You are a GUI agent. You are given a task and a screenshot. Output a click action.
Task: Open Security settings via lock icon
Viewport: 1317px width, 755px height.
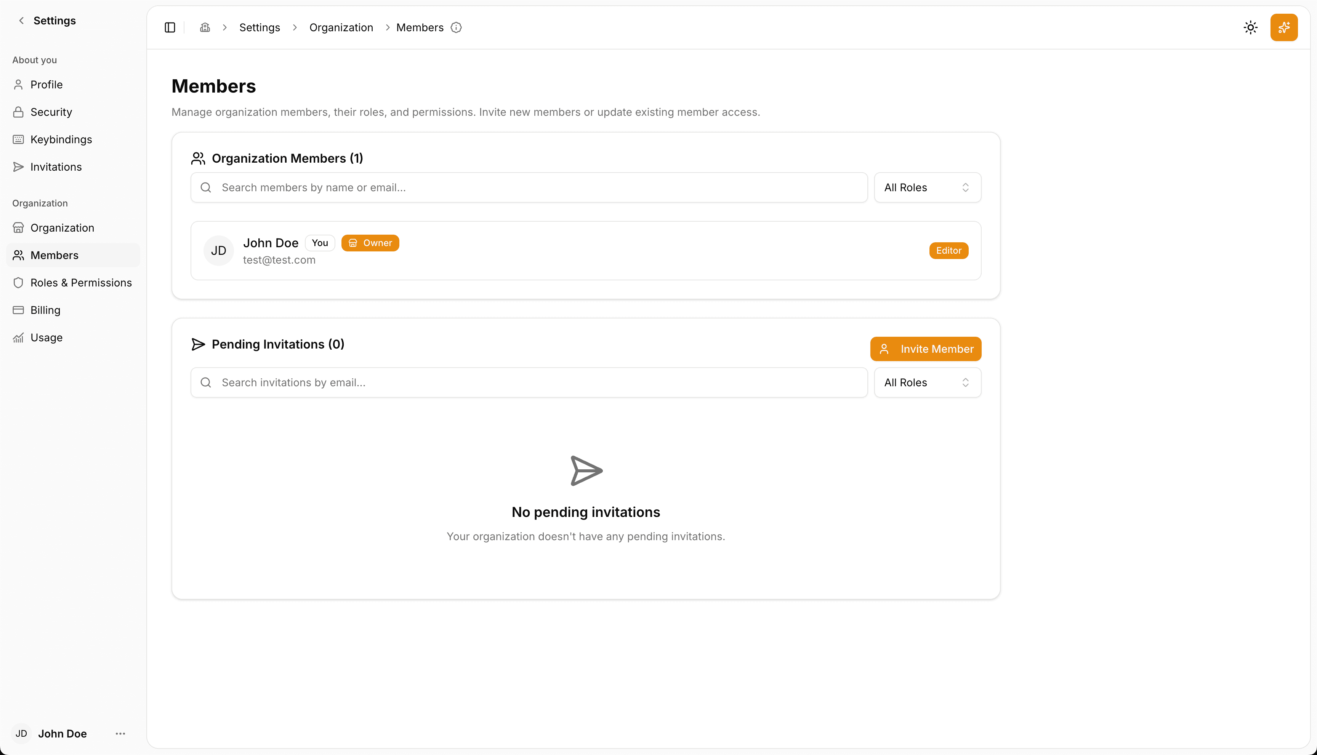pos(19,112)
